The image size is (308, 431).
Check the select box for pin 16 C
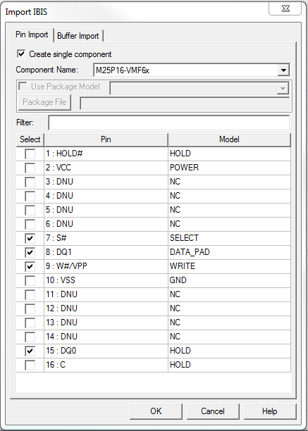click(x=30, y=365)
